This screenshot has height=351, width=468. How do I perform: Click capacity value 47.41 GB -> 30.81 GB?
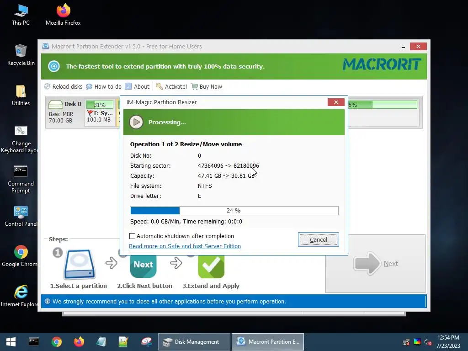tap(226, 176)
